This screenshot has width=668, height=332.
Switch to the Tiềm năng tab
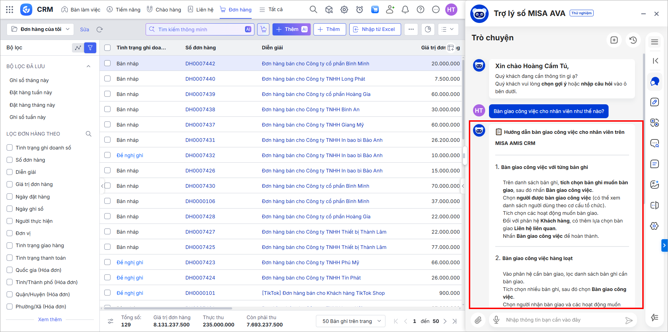(x=124, y=10)
